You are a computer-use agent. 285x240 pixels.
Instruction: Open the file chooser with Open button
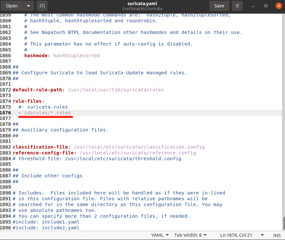point(12,6)
